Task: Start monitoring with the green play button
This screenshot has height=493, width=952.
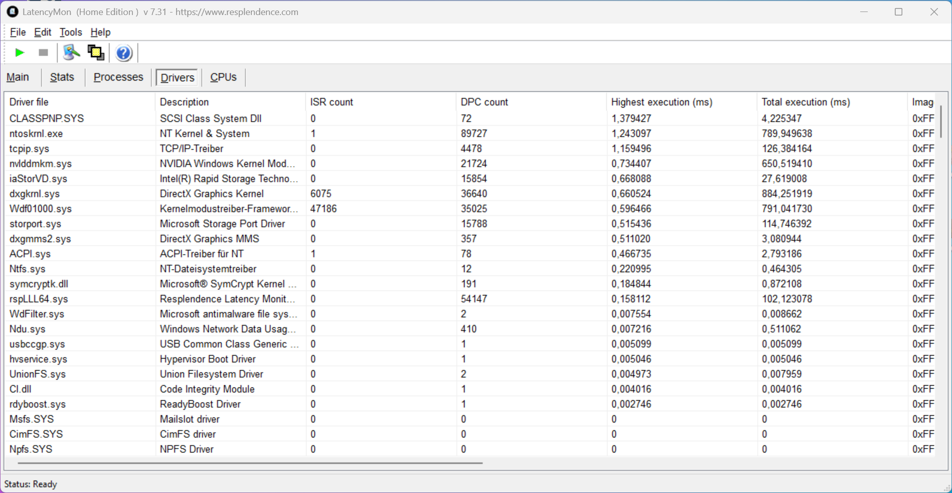Action: coord(20,53)
